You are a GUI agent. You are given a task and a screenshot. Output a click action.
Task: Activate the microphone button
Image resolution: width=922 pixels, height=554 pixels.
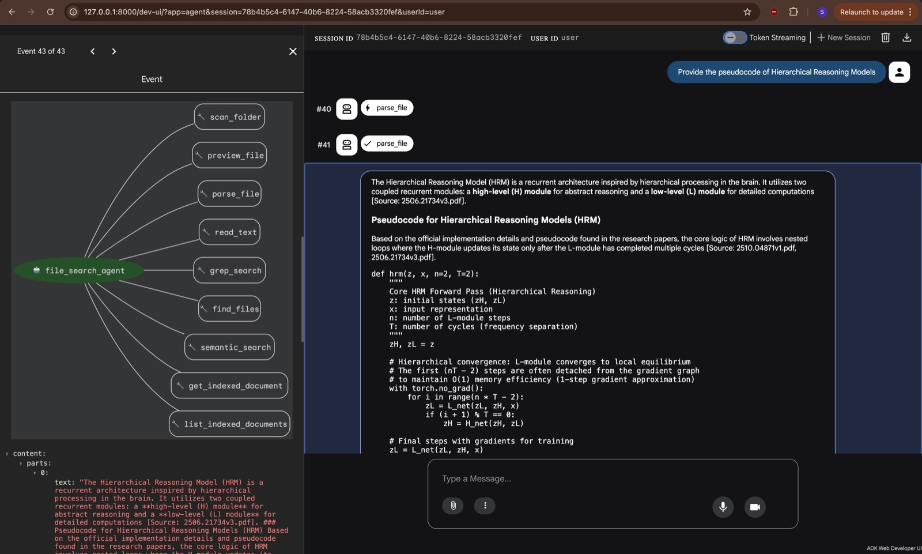[723, 507]
